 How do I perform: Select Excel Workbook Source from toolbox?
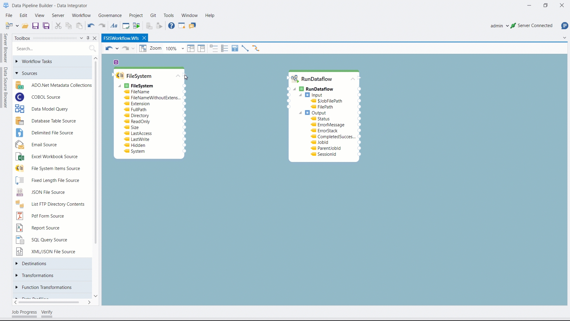click(x=54, y=157)
